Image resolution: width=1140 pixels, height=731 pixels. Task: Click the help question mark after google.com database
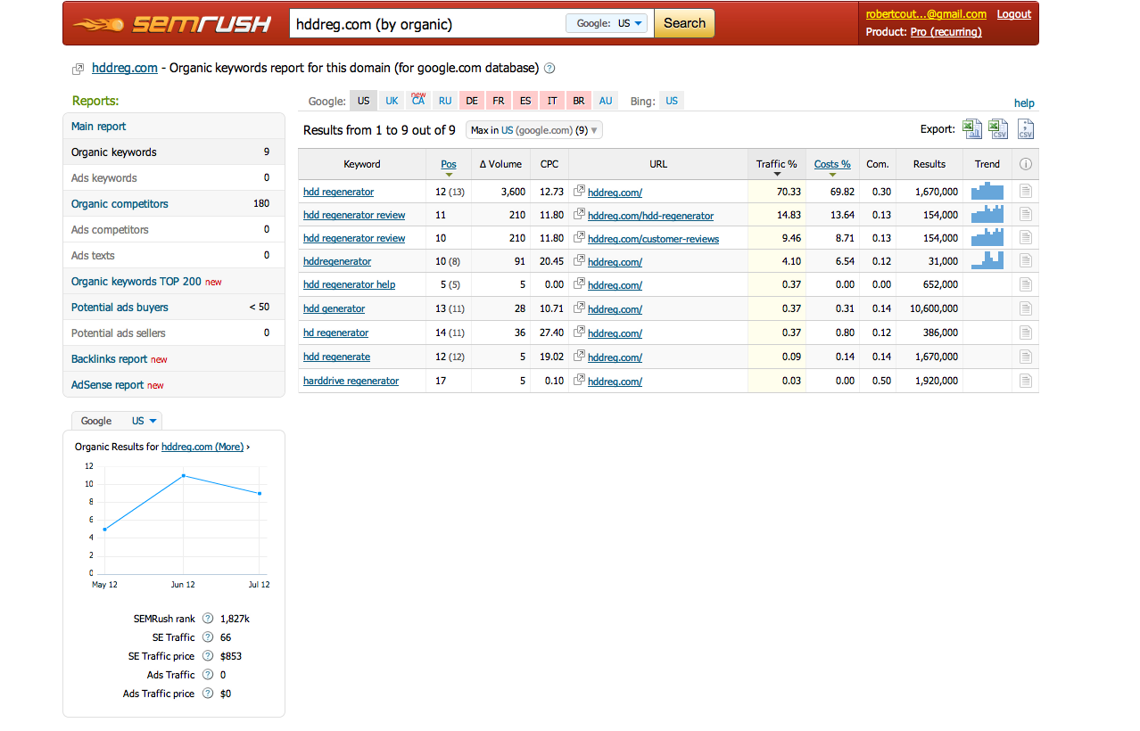(549, 68)
